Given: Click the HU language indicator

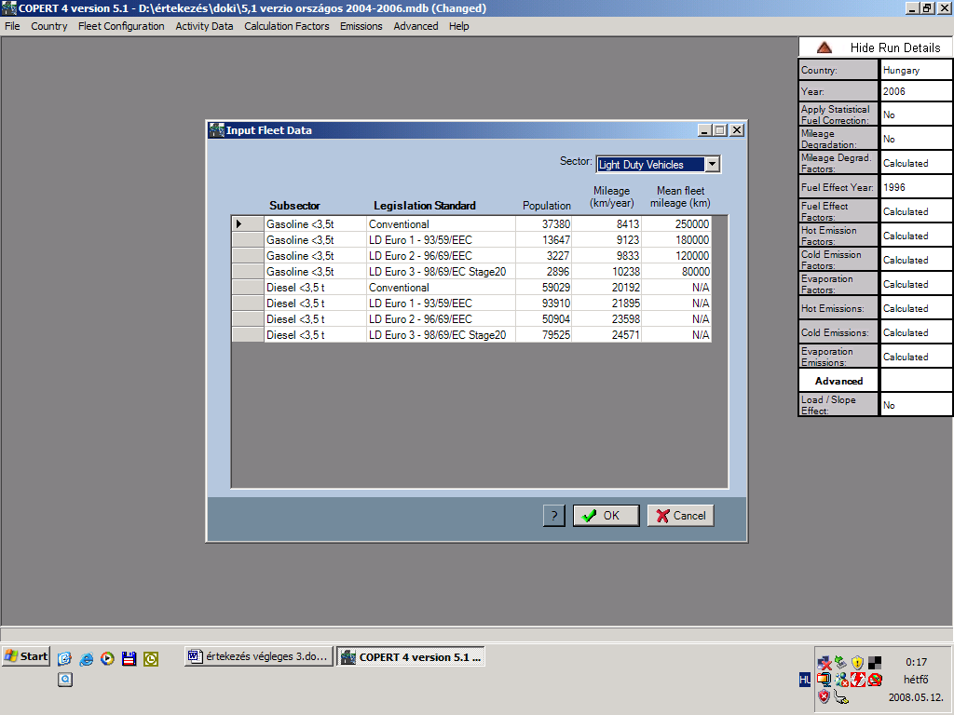Looking at the screenshot, I should (804, 680).
